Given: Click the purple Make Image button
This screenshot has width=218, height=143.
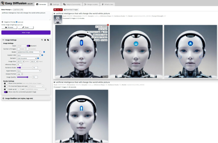Looking at the screenshot, I should point(26,33).
